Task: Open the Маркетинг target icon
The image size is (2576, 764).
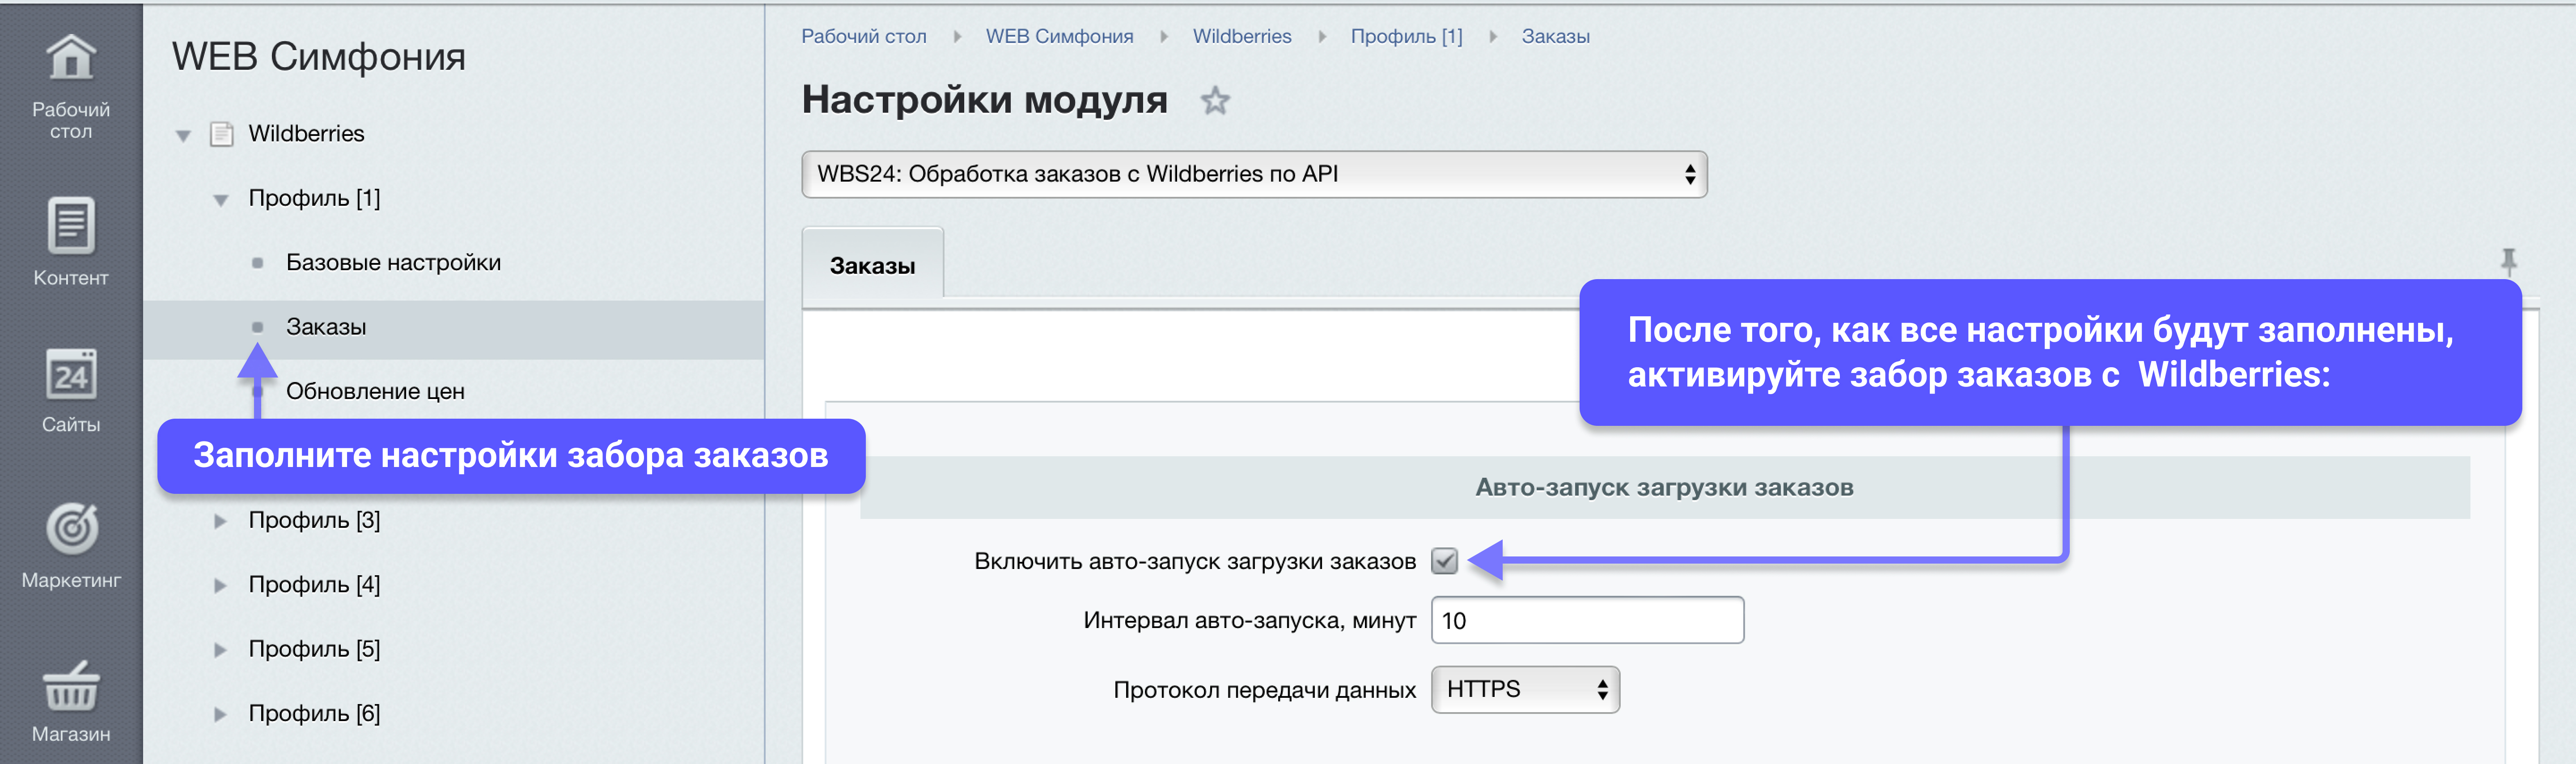Action: [71, 528]
